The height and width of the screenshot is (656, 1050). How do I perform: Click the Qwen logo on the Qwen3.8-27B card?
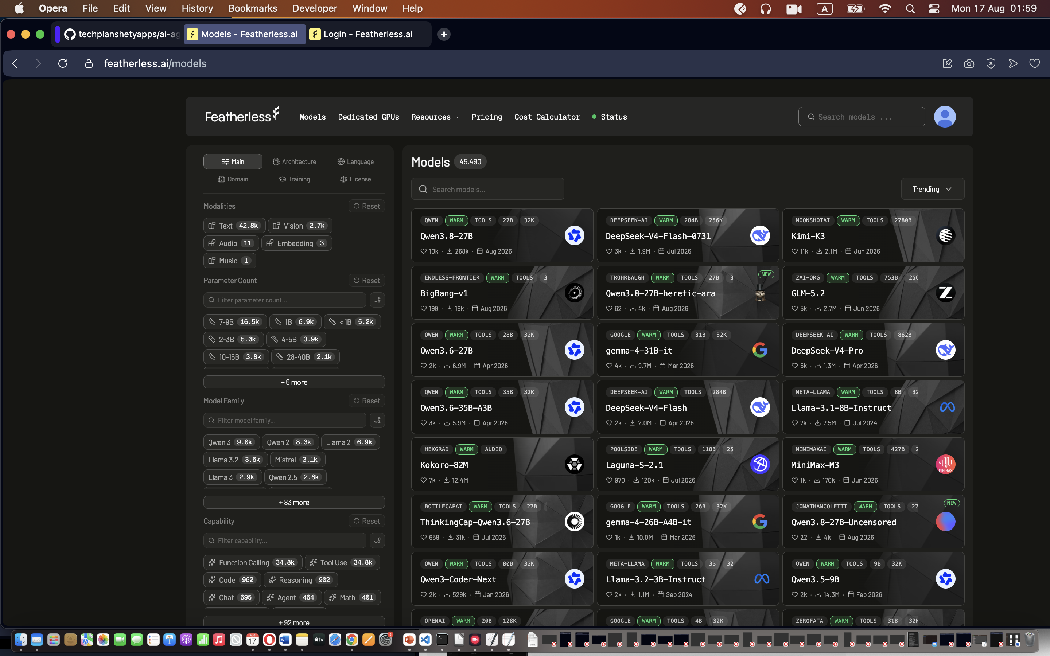pyautogui.click(x=575, y=235)
